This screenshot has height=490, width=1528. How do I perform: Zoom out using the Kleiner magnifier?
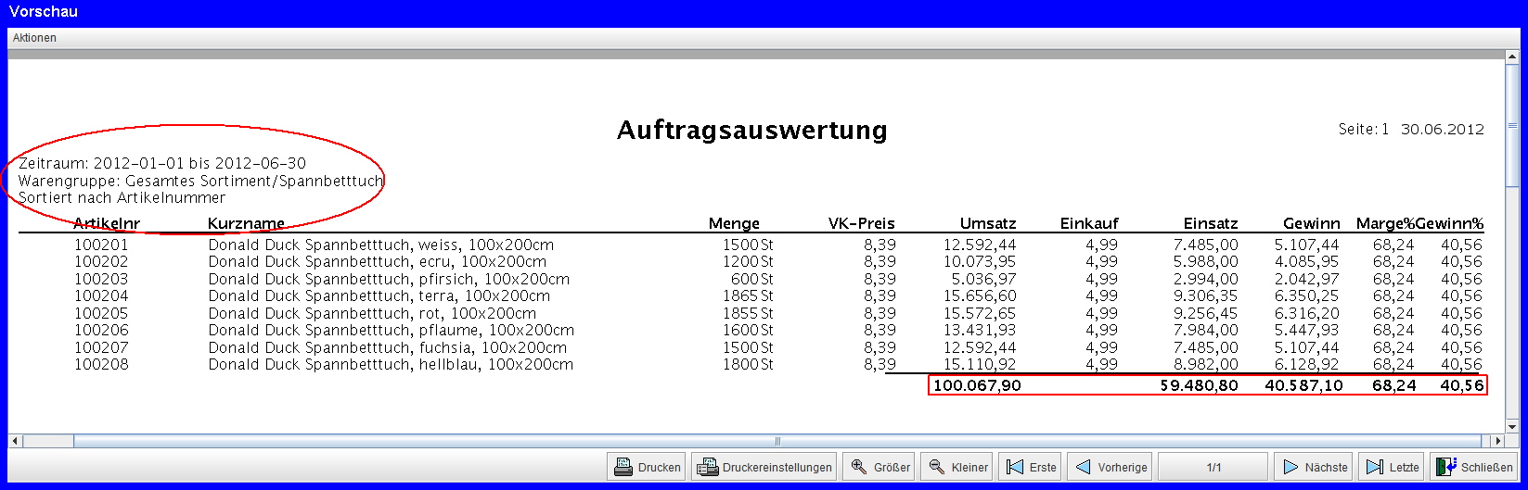[958, 467]
